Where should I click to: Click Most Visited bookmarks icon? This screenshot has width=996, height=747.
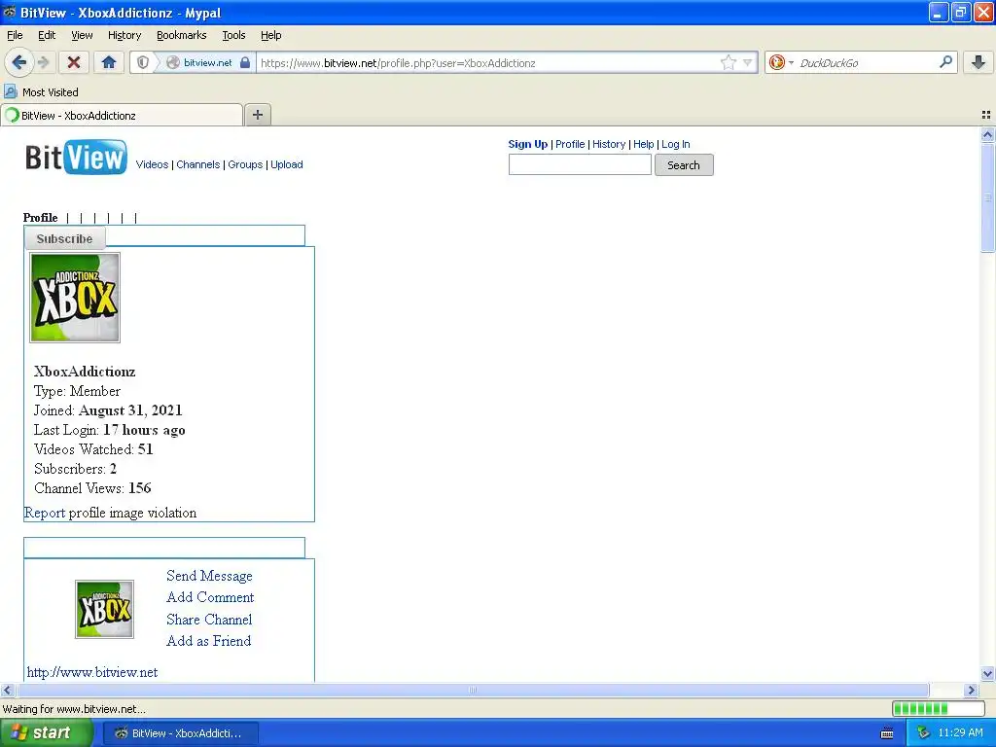click(x=10, y=91)
